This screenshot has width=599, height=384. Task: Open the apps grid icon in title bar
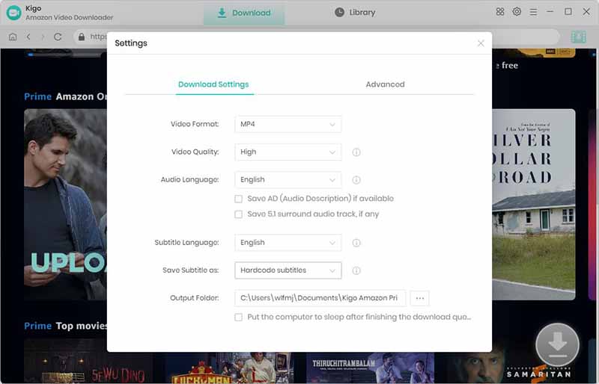(500, 12)
